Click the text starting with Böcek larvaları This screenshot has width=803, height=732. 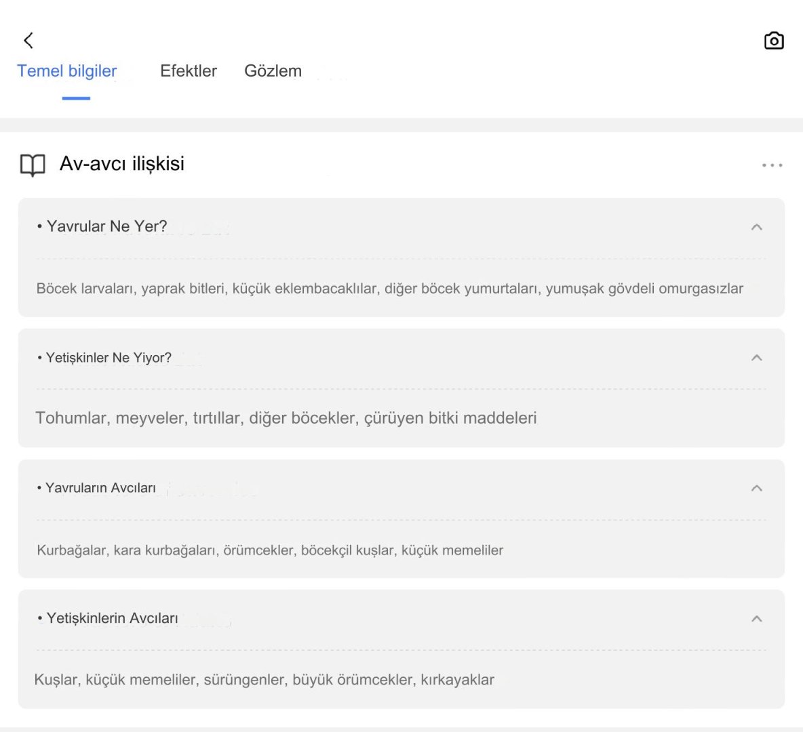tap(389, 289)
